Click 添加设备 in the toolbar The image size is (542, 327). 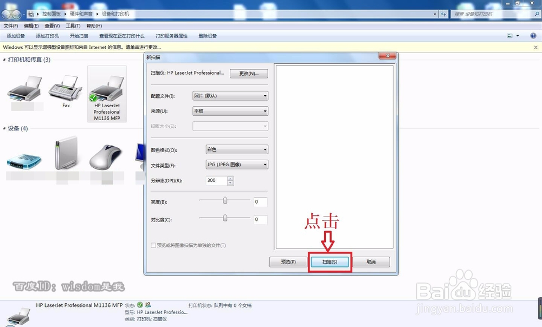16,36
